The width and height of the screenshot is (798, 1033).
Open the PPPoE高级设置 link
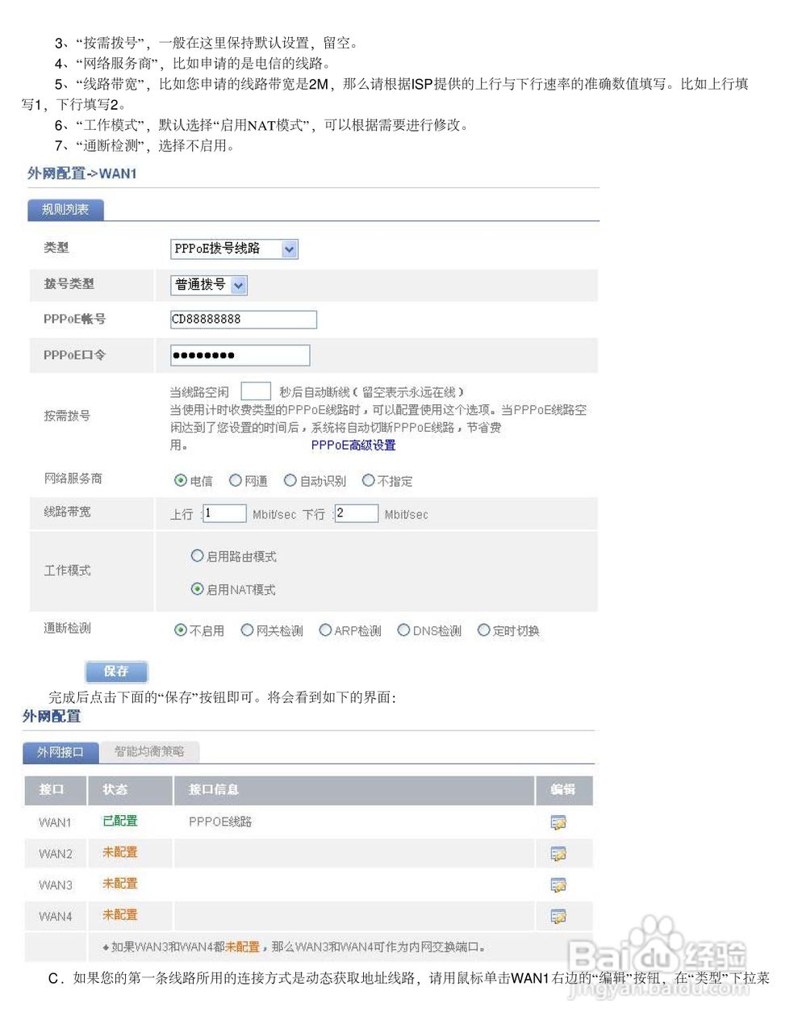click(x=353, y=445)
